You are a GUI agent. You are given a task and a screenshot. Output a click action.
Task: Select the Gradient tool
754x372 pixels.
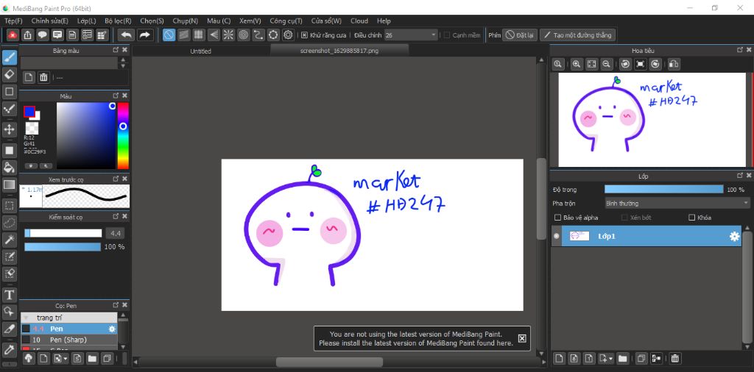10,185
